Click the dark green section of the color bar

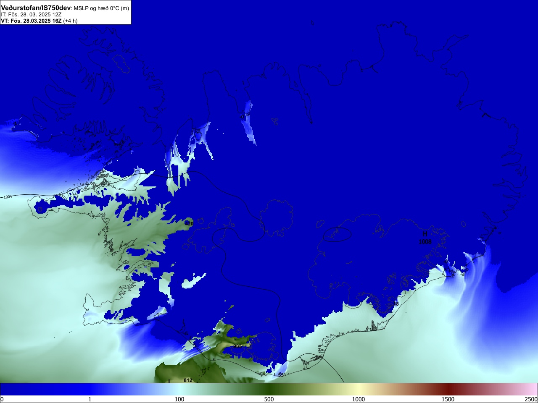tap(269, 389)
